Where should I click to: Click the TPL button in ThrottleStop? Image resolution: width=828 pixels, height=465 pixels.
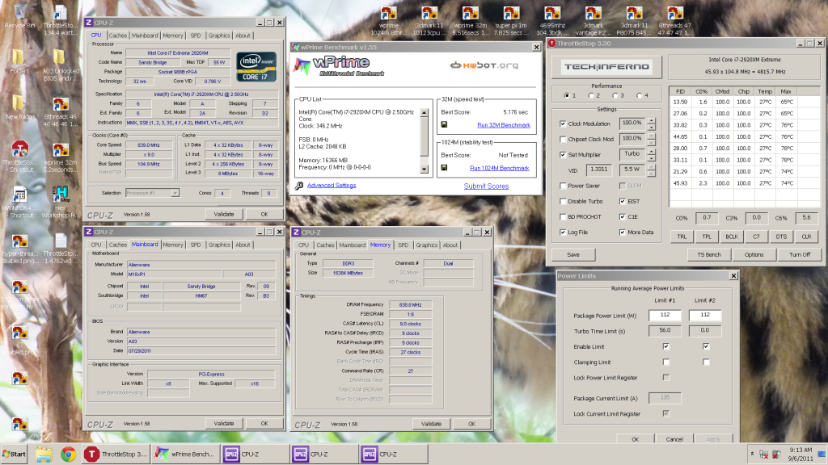(707, 237)
